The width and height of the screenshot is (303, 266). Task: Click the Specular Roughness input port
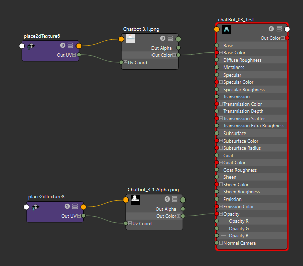[217, 89]
